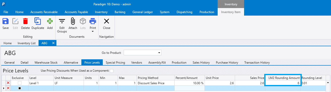Delete the Level 1 price row
The image size is (331, 92).
pos(8,83)
